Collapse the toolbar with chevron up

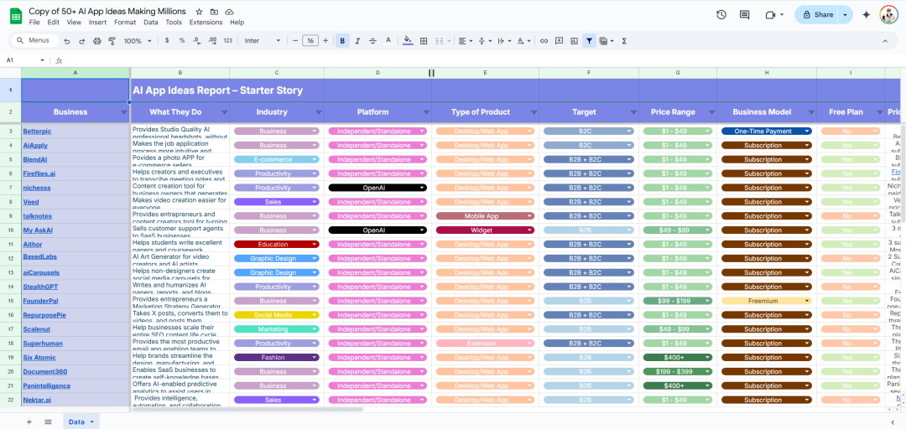tap(885, 41)
